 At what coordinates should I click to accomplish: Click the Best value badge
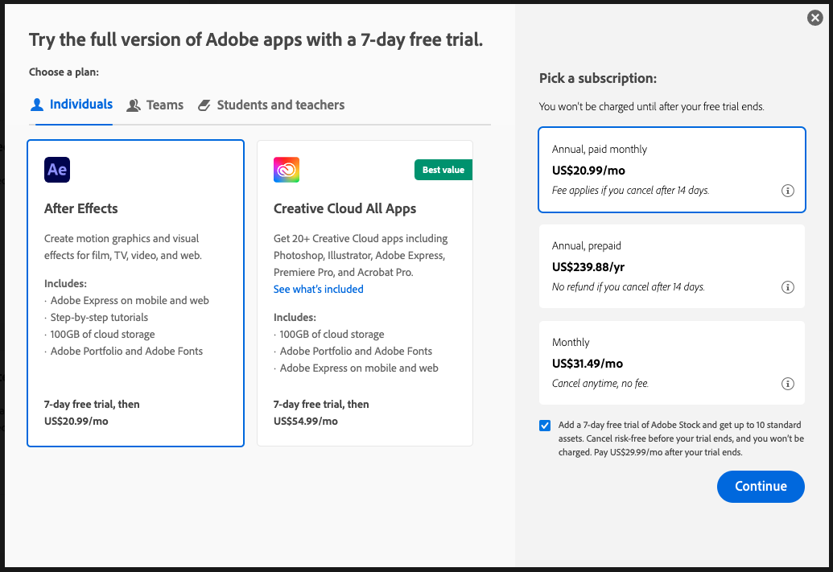(443, 170)
